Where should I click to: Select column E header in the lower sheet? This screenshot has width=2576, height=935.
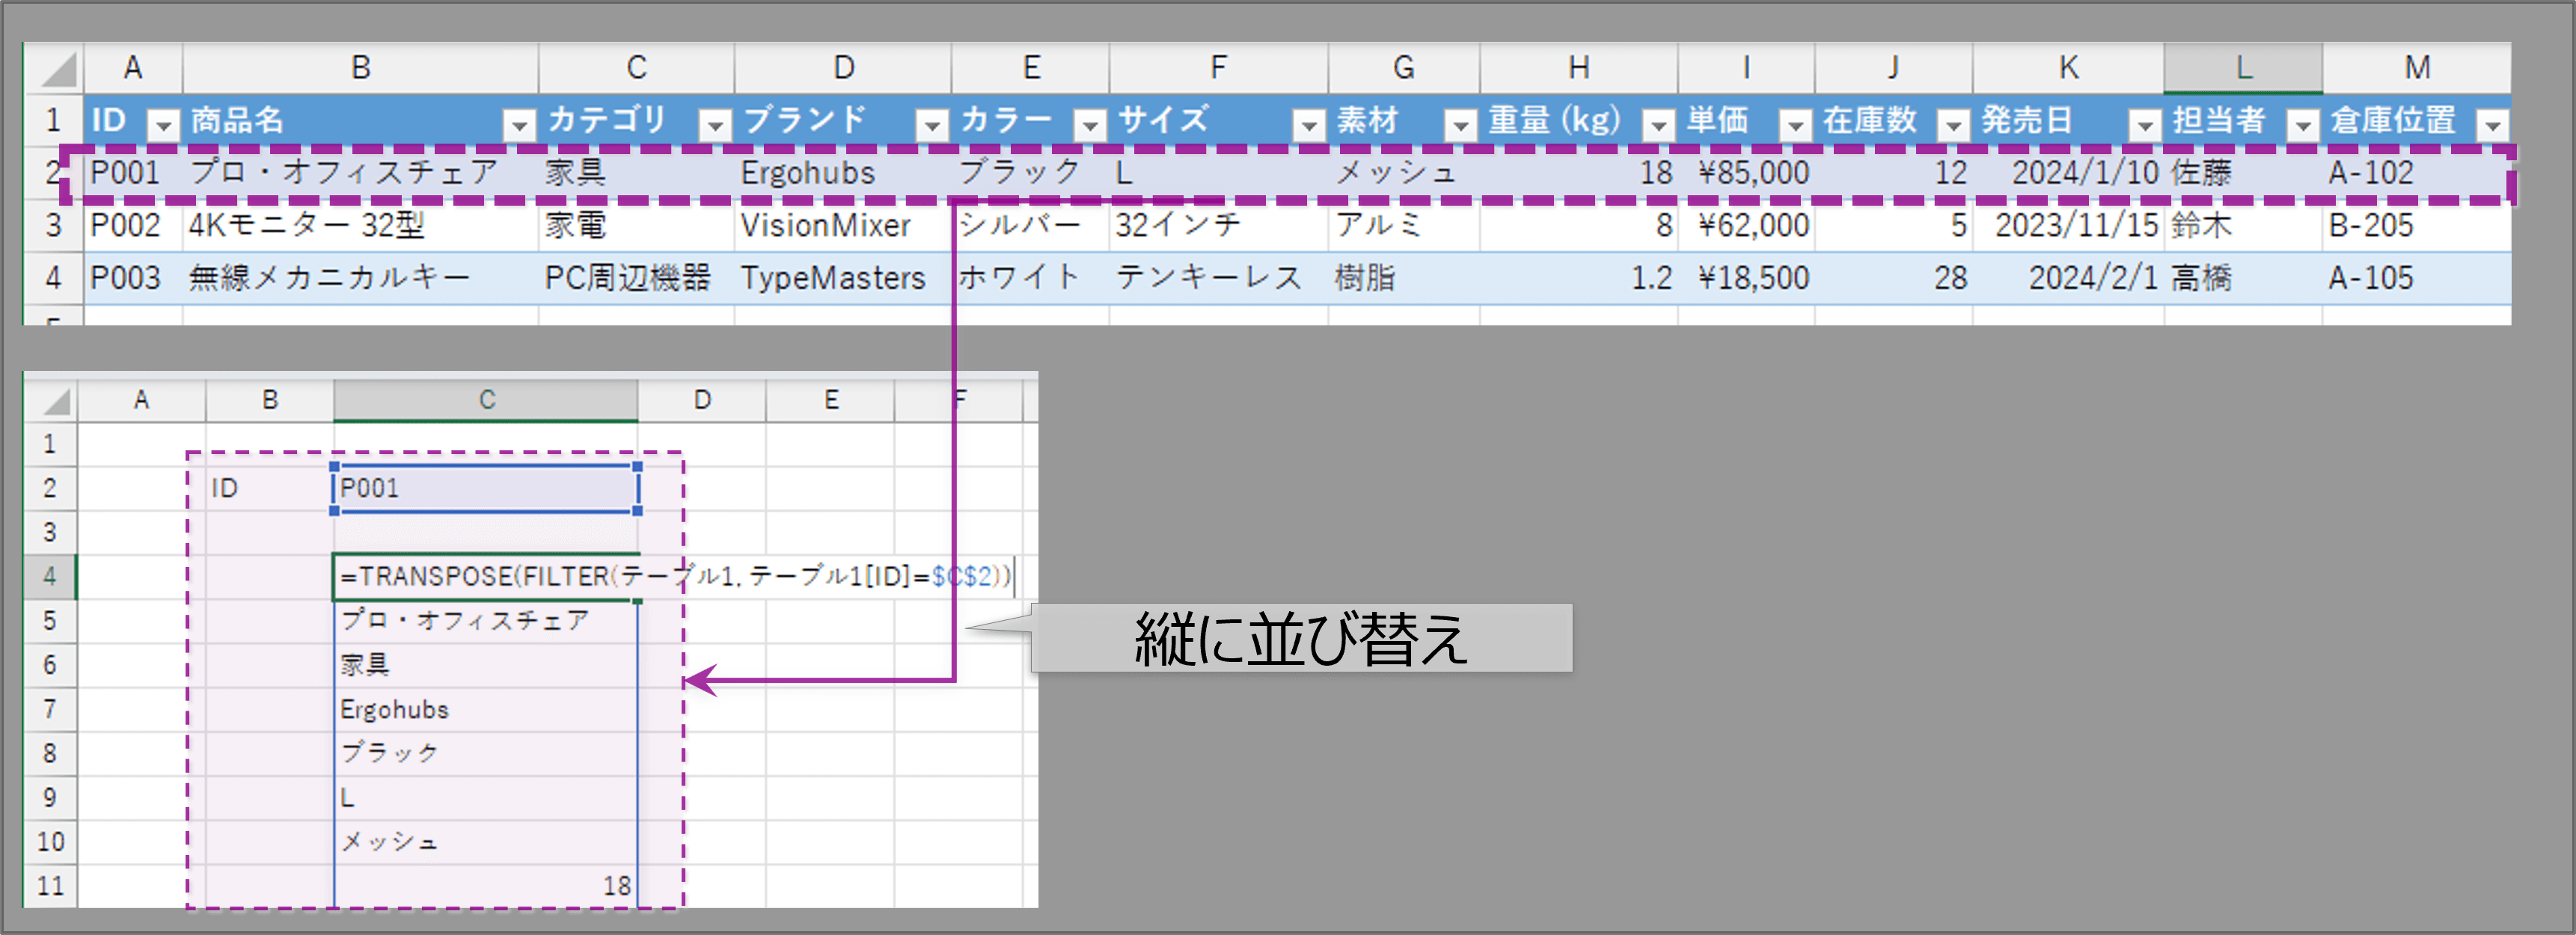830,400
